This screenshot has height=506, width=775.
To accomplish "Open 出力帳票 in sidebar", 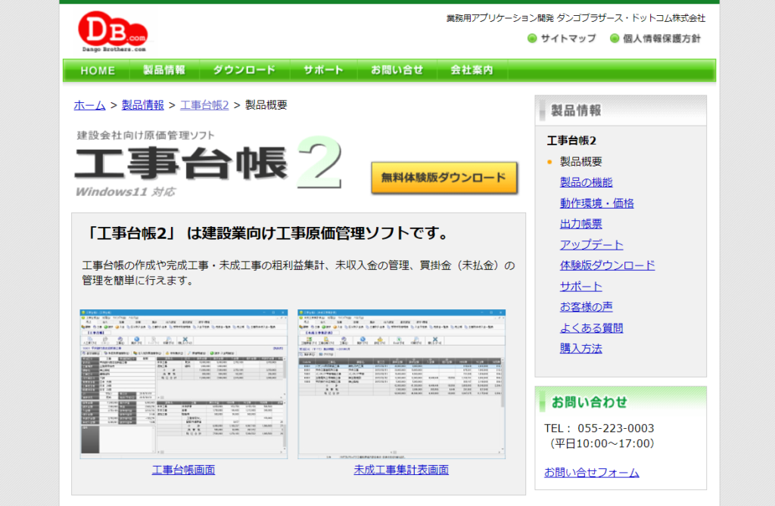I will [x=580, y=224].
